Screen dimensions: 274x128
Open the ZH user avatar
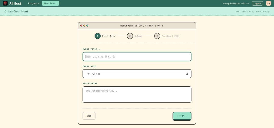[x=268, y=3]
